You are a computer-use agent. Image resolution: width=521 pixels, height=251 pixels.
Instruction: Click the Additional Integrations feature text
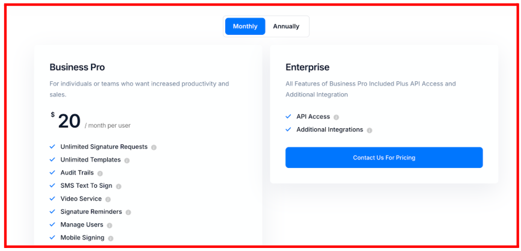(329, 129)
